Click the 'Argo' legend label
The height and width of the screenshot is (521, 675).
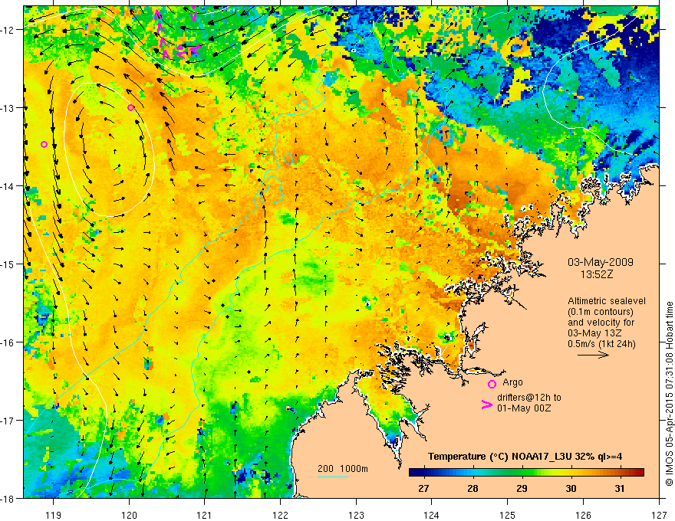click(512, 382)
